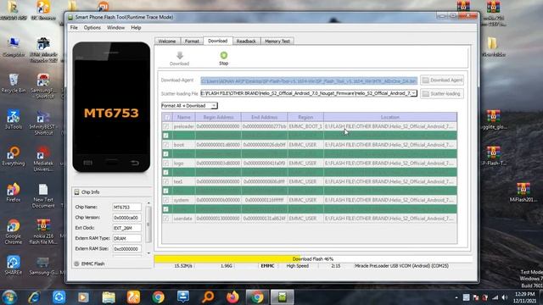Click the EMMC_BOOT_1 region cell
This screenshot has height=305, width=543.
(305, 126)
